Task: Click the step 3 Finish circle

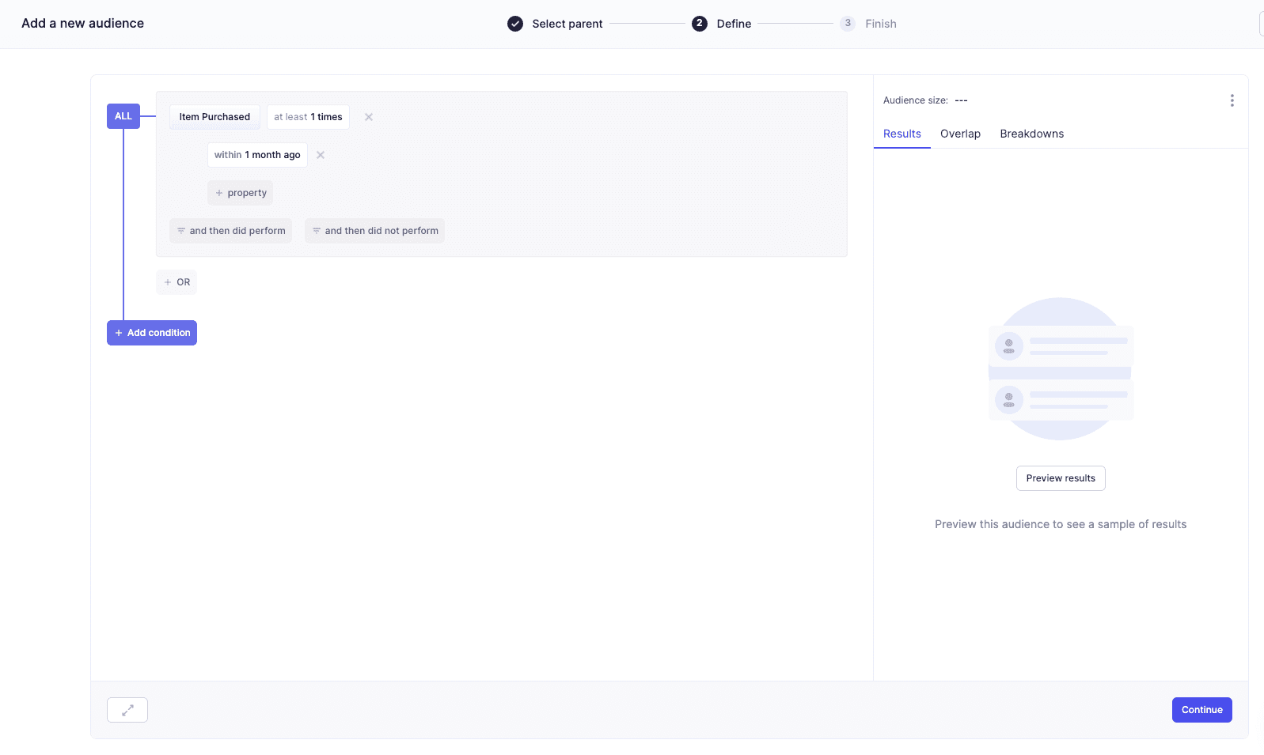Action: (x=848, y=24)
